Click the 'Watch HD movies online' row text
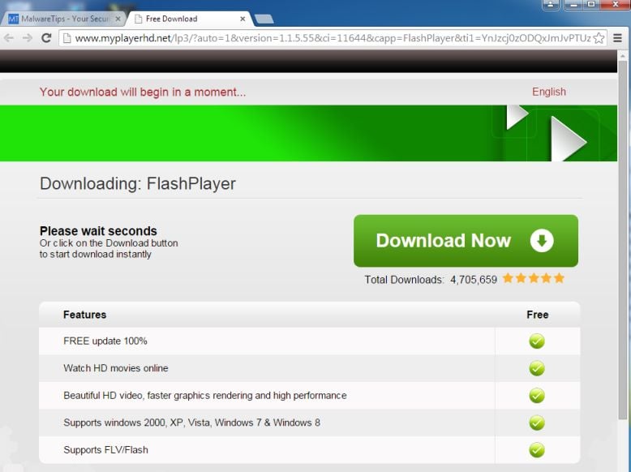The image size is (631, 472). (116, 368)
